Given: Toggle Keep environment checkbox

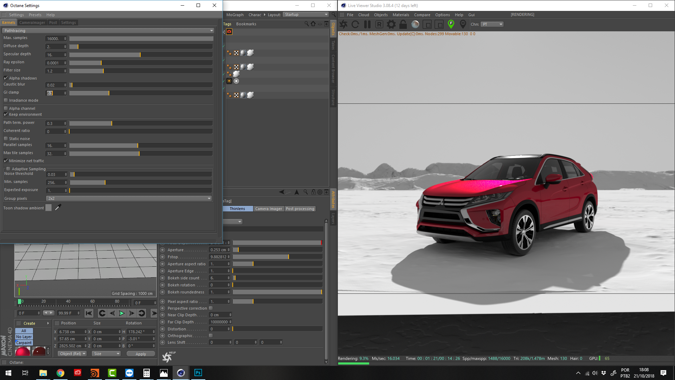Looking at the screenshot, I should (x=6, y=114).
